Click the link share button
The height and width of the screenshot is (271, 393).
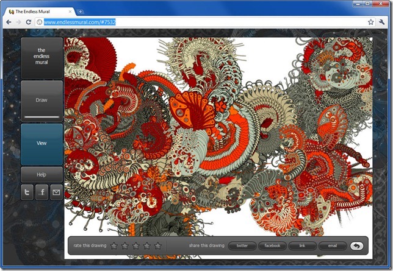(302, 246)
